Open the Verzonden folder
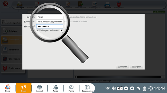The height and width of the screenshot is (93, 167). [x=12, y=50]
